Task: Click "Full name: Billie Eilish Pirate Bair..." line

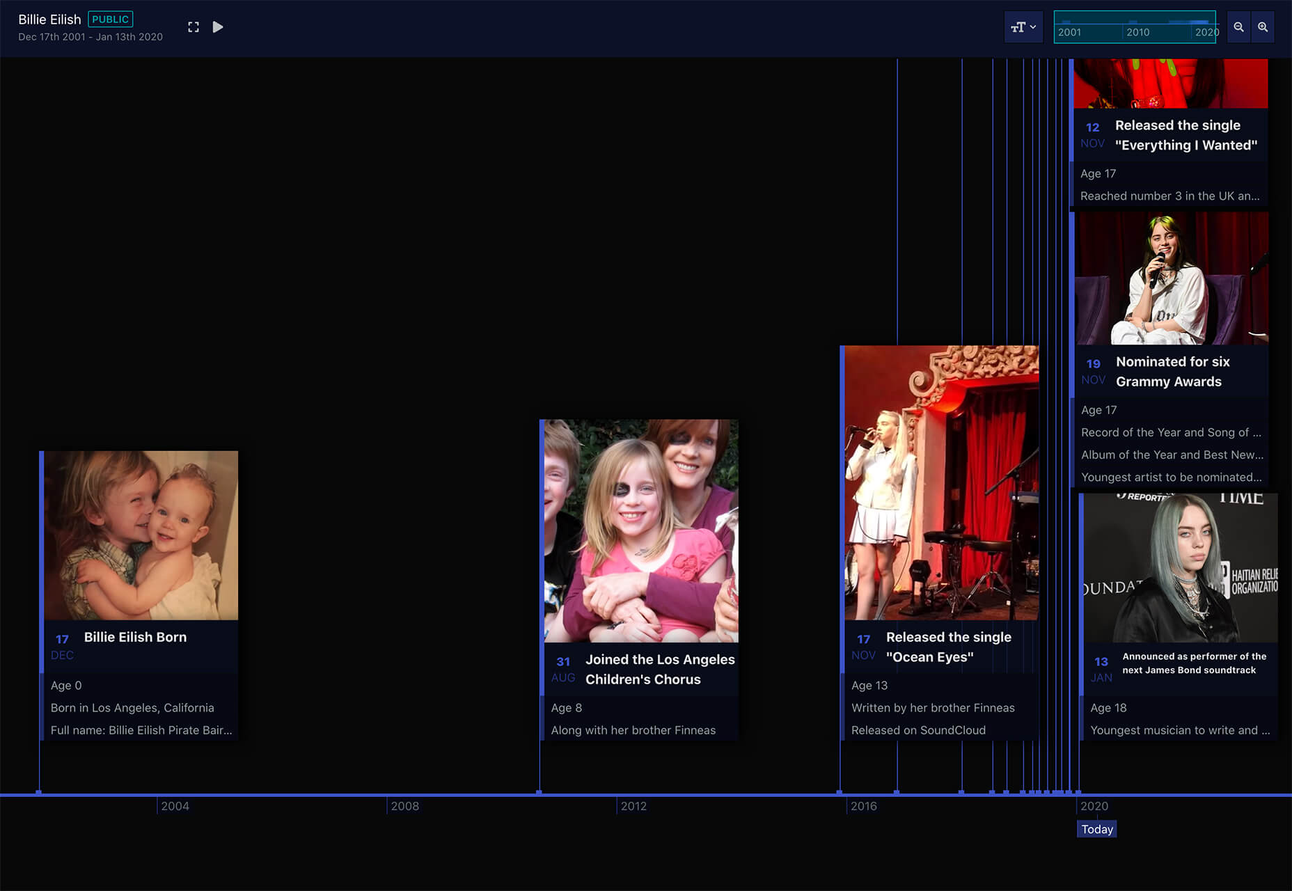Action: coord(141,730)
